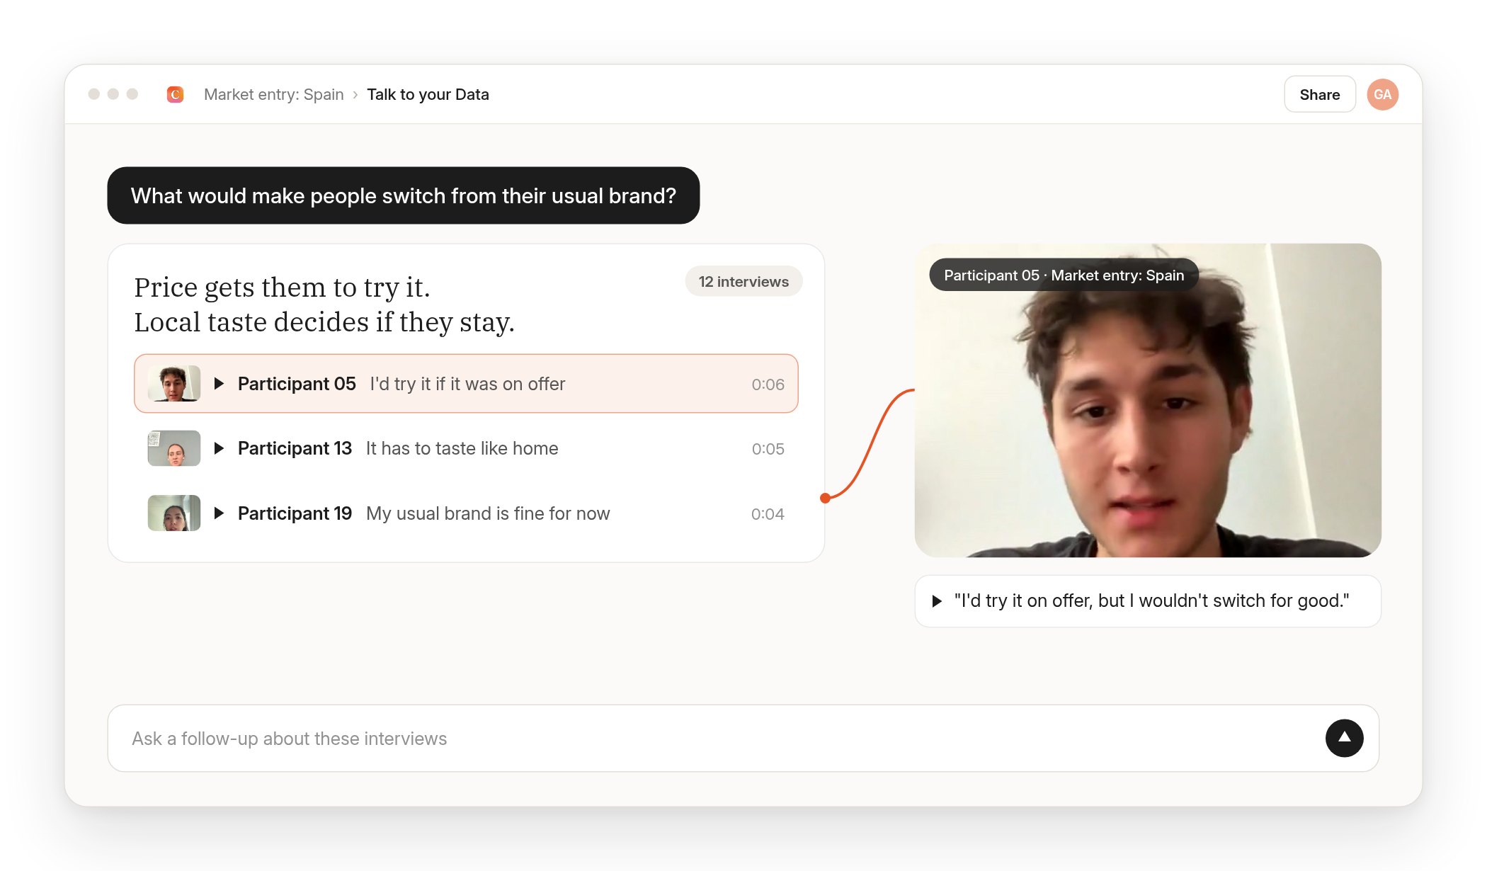
Task: Click the question bubble about switching brands
Action: pyautogui.click(x=404, y=195)
